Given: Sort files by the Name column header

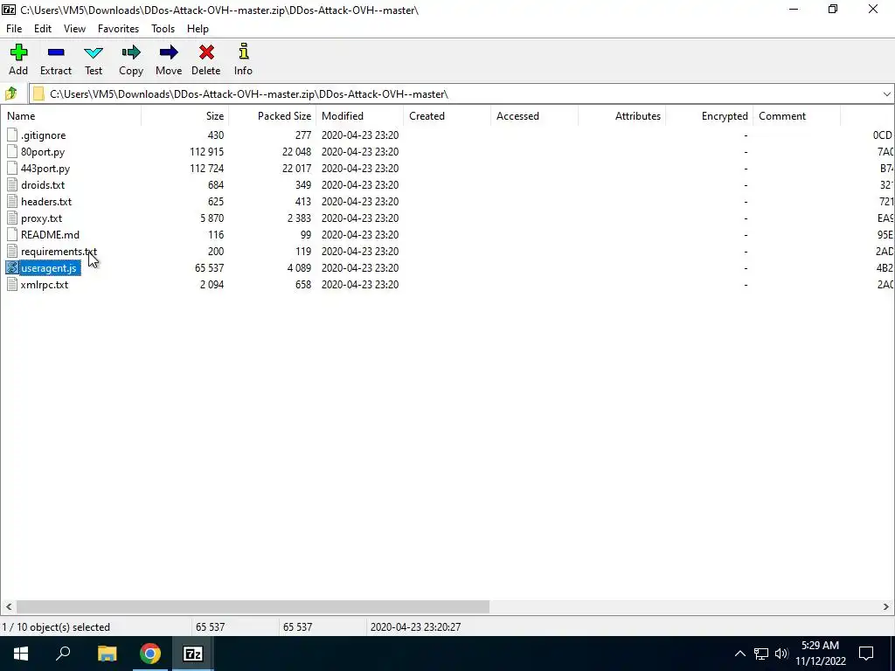Looking at the screenshot, I should click(71, 116).
